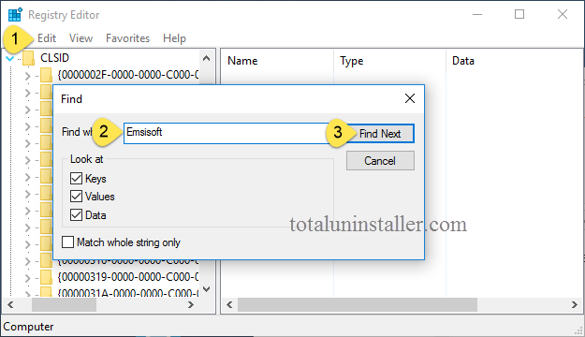585x337 pixels.
Task: Collapse the CLSID key
Action: (10, 58)
